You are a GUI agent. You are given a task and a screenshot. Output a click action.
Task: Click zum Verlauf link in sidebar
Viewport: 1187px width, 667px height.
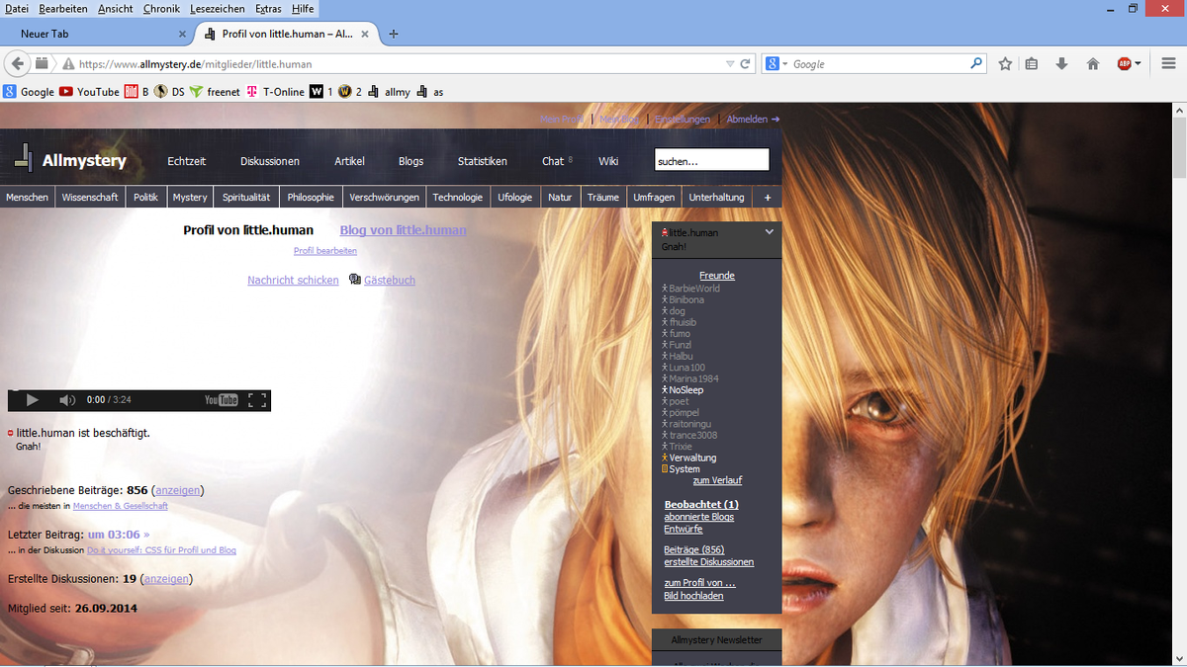[717, 480]
